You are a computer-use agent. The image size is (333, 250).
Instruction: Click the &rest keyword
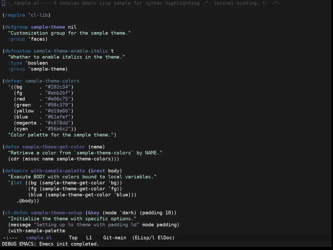[98, 171]
